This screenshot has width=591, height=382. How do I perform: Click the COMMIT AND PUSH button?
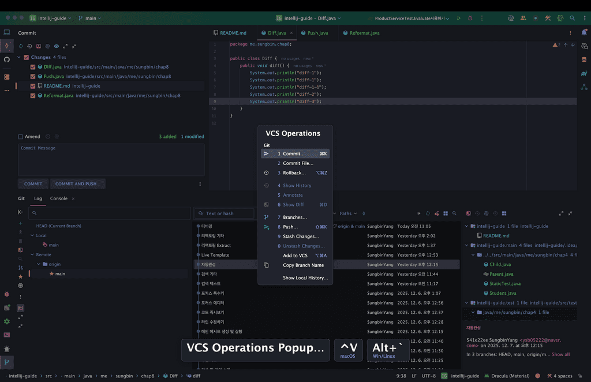77,184
